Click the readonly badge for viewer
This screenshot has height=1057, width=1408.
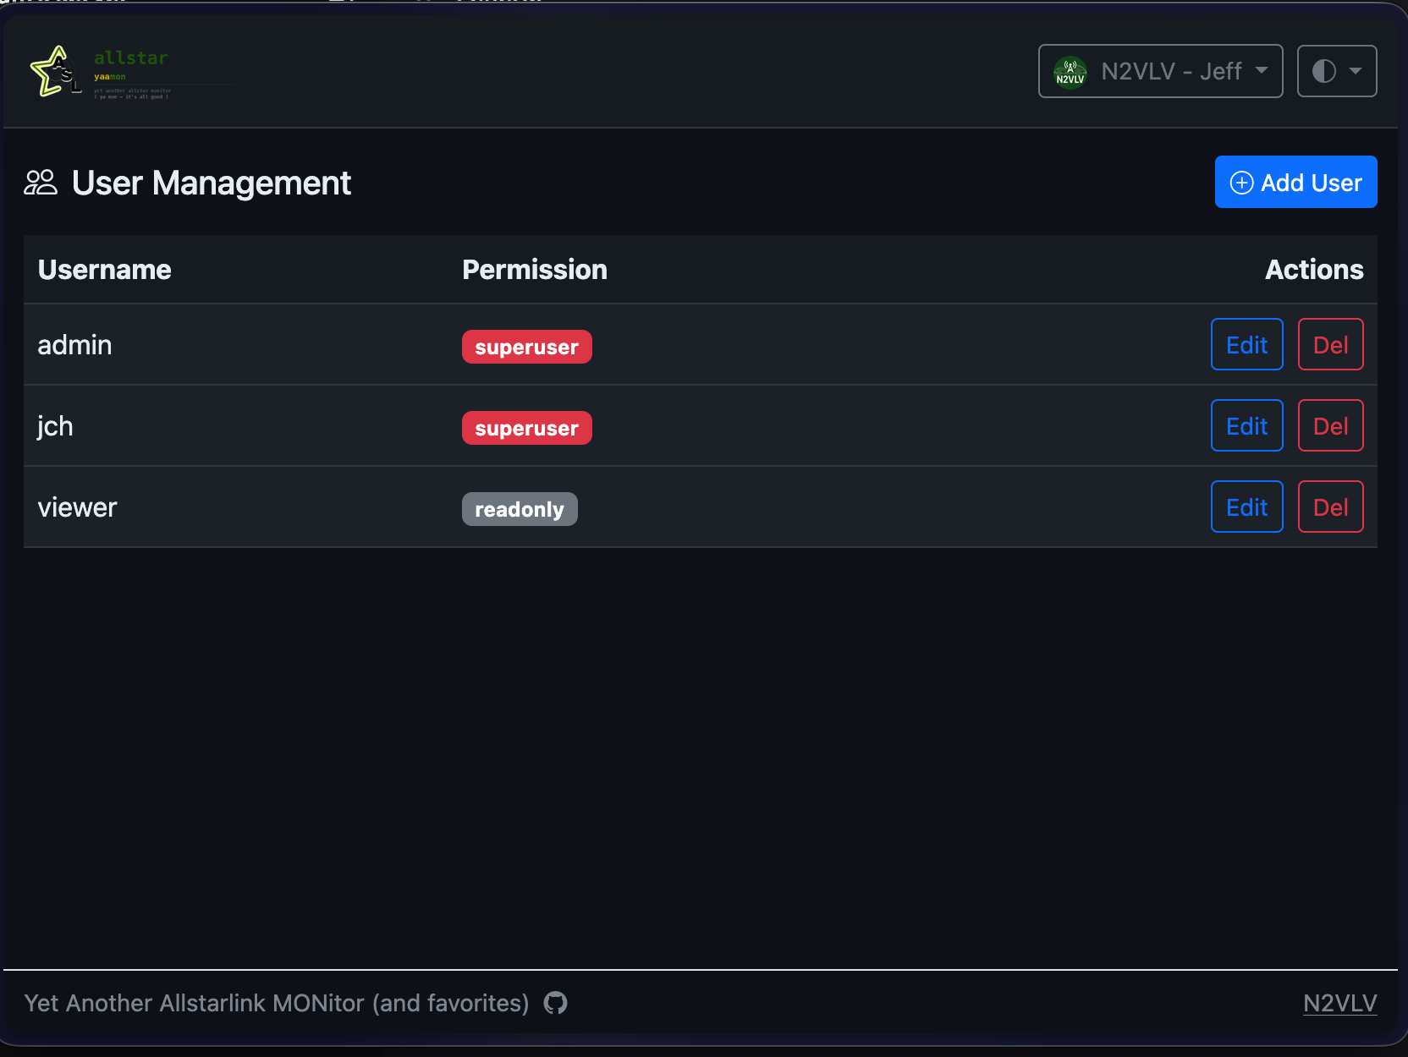(x=520, y=509)
